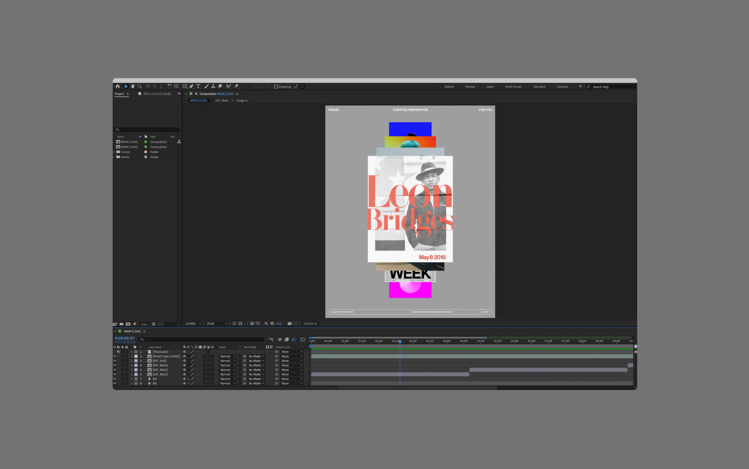Open Parent dropdown for Track.wav layer
The width and height of the screenshot is (749, 469).
(x=292, y=352)
